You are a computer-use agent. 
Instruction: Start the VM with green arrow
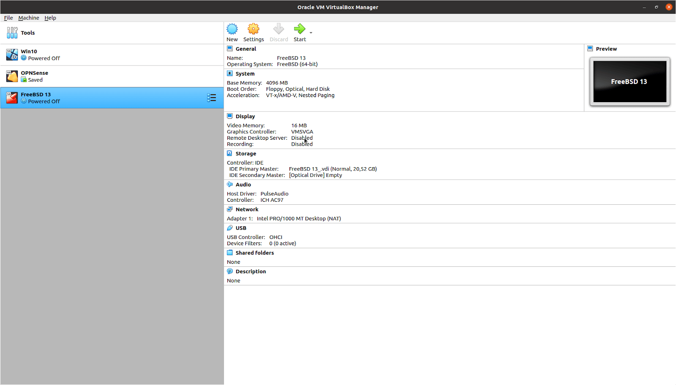pyautogui.click(x=300, y=29)
